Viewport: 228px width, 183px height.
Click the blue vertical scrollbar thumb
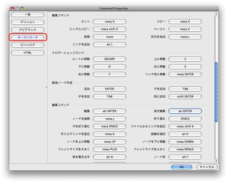point(216,92)
